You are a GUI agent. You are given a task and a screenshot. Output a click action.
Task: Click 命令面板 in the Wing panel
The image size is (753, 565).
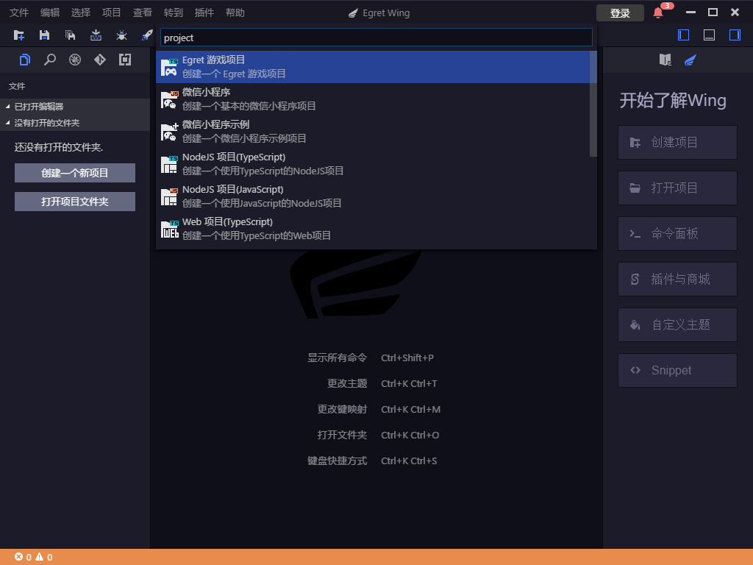pyautogui.click(x=677, y=233)
